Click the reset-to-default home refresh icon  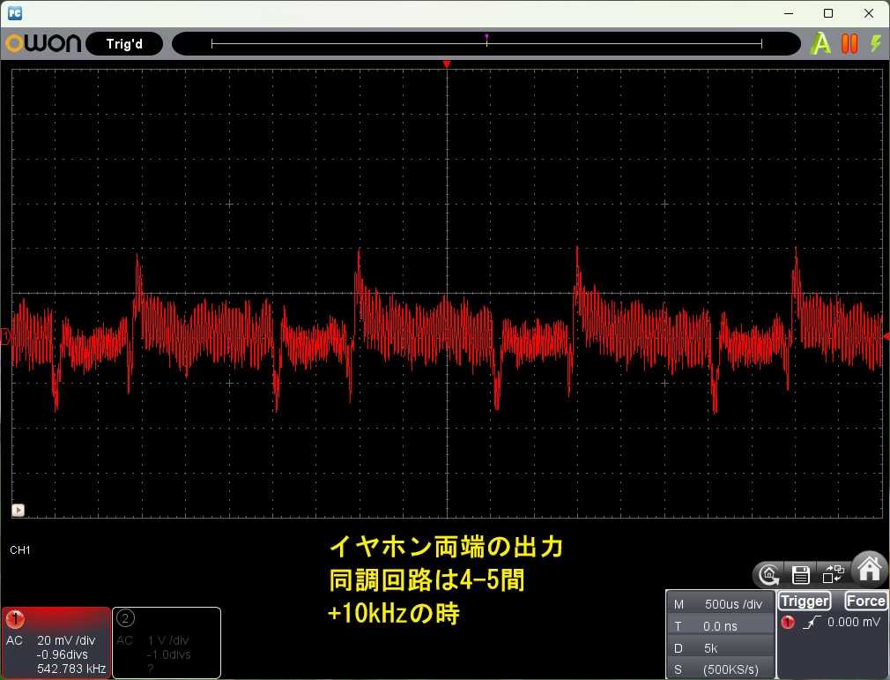tap(768, 575)
